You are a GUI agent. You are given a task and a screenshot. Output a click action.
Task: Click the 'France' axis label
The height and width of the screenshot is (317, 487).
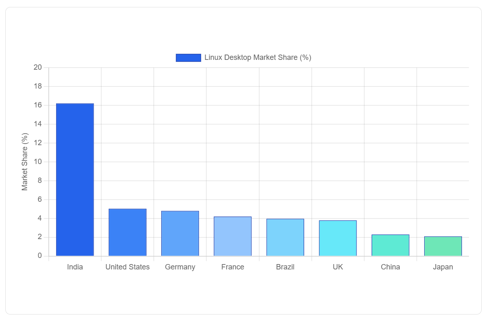tap(233, 267)
